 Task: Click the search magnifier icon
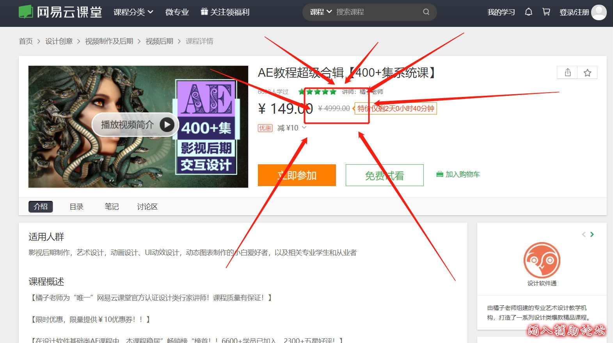pyautogui.click(x=426, y=12)
